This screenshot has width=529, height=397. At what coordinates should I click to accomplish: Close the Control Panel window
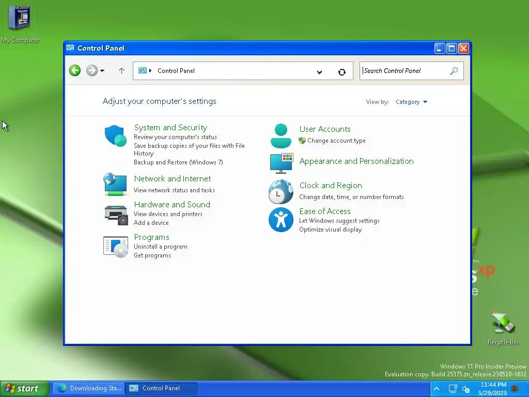coord(463,48)
